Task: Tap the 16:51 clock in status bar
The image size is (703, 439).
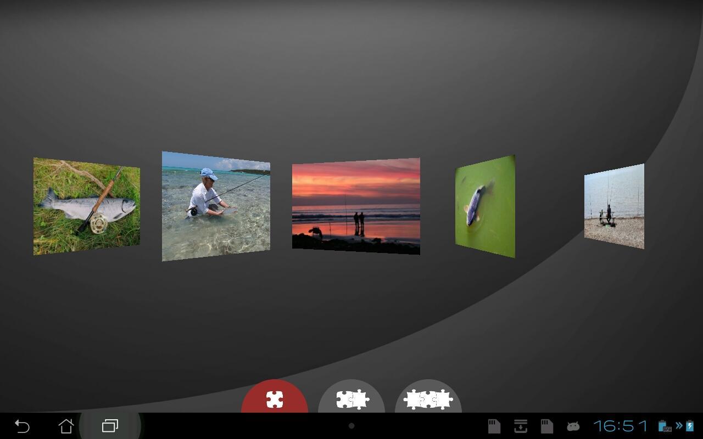Action: click(621, 426)
